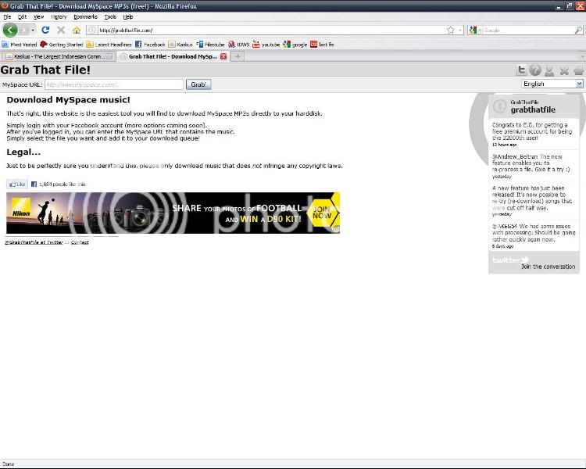Open the @GrabThatFile at Twitter link
The image size is (586, 469).
click(34, 242)
